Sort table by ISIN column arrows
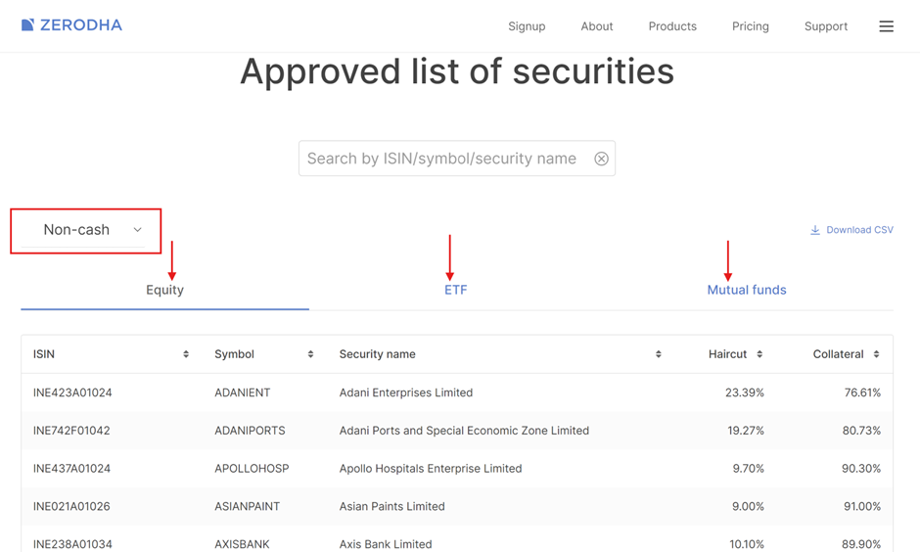The width and height of the screenshot is (920, 552). 186,354
